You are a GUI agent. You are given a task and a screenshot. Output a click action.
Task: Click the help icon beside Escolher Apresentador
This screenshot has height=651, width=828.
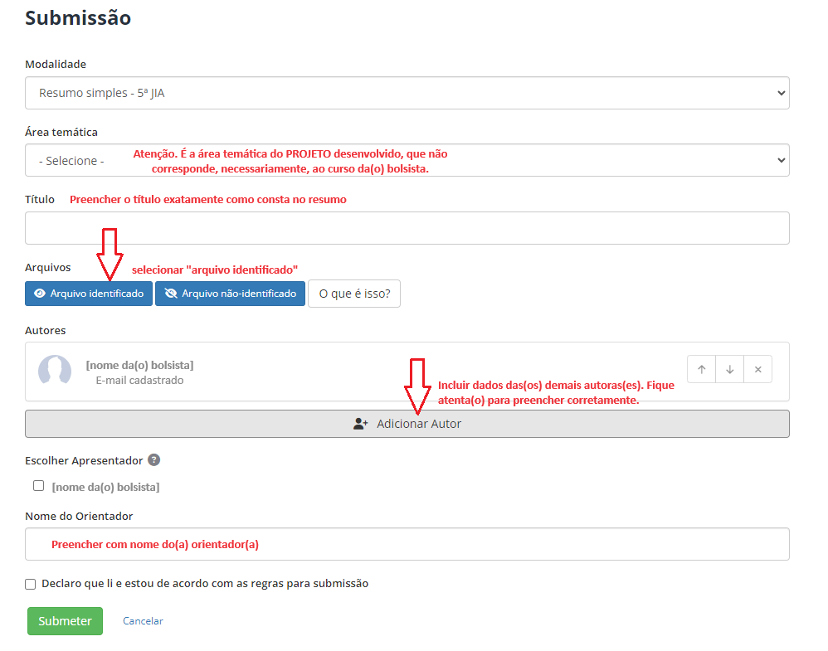pos(153,460)
